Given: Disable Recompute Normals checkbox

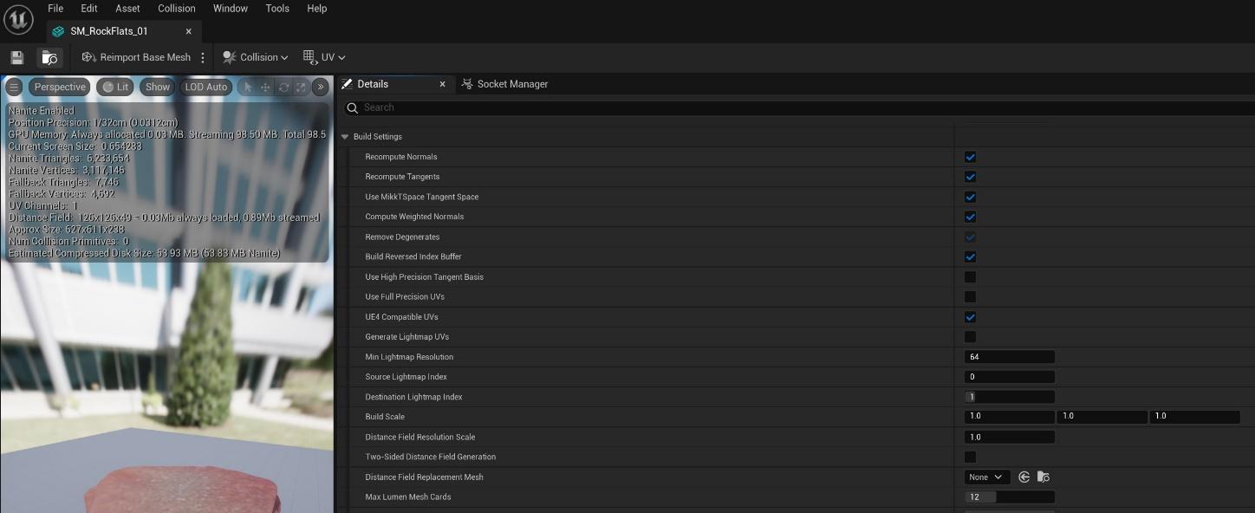Looking at the screenshot, I should click(x=970, y=157).
